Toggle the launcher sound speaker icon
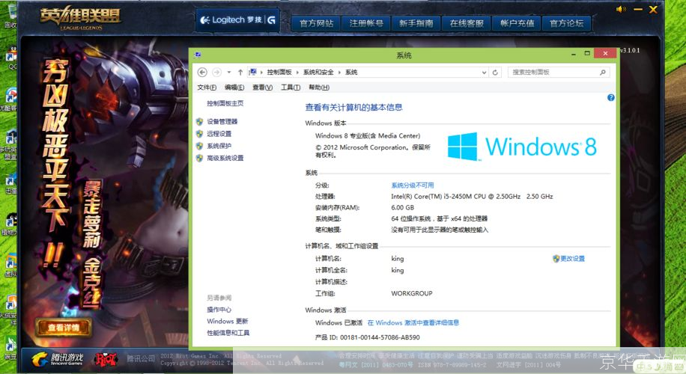The height and width of the screenshot is (374, 686). pos(621,9)
